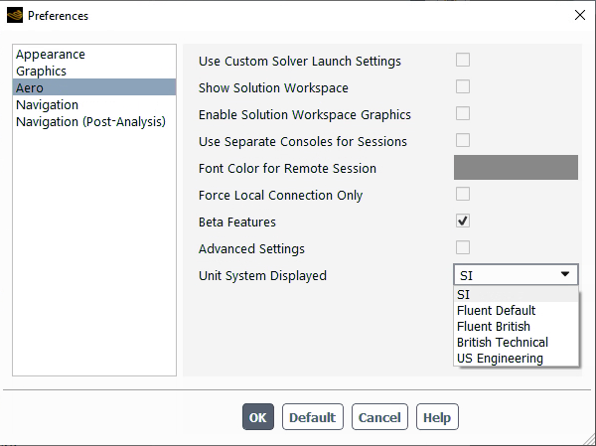This screenshot has width=596, height=446.
Task: Enable Solution Workspace Graphics checkbox
Action: click(463, 114)
